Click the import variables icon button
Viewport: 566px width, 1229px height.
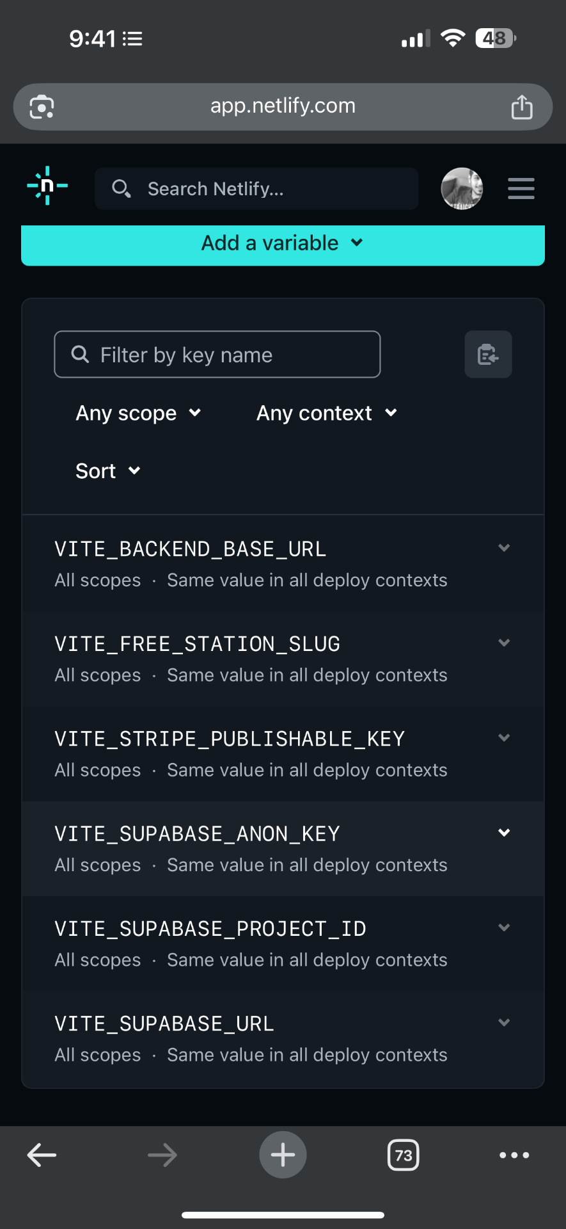point(488,355)
